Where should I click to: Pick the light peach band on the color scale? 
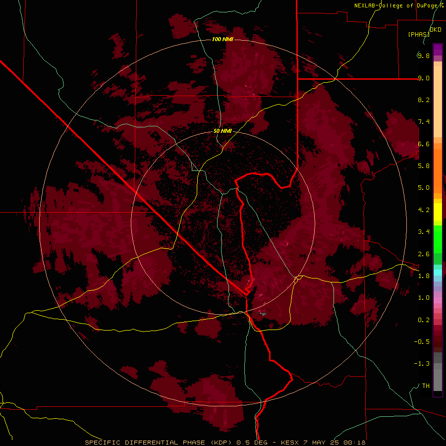point(438,102)
